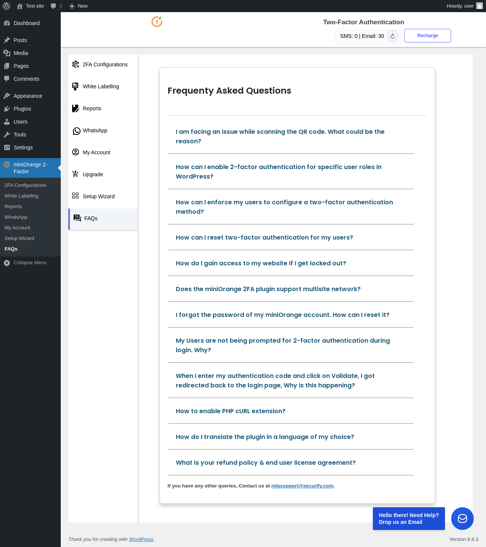Open the mfasupport@xecurify.com email link
The image size is (486, 547).
point(302,486)
